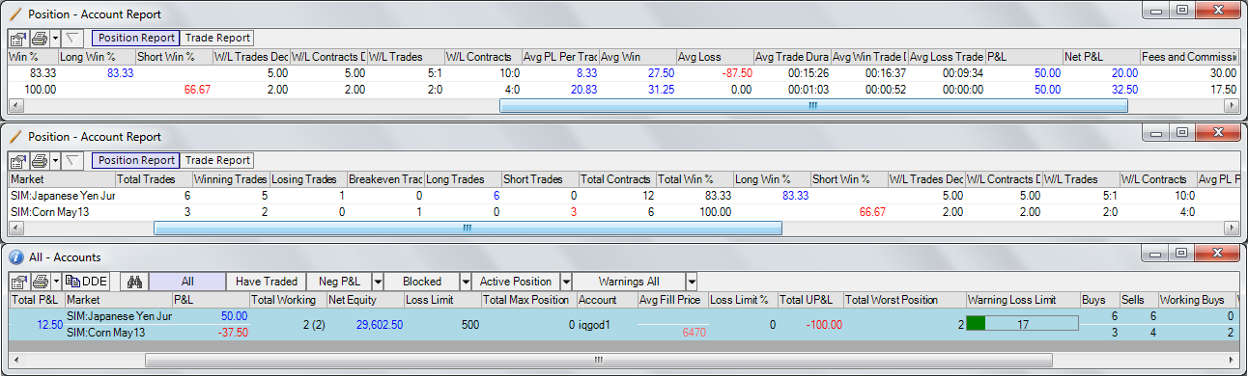The width and height of the screenshot is (1248, 377).
Task: Click the pencil icon in middle window title
Action: (x=14, y=137)
